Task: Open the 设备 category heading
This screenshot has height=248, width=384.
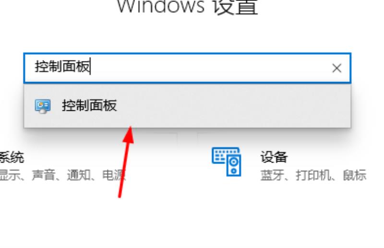Action: coord(274,157)
